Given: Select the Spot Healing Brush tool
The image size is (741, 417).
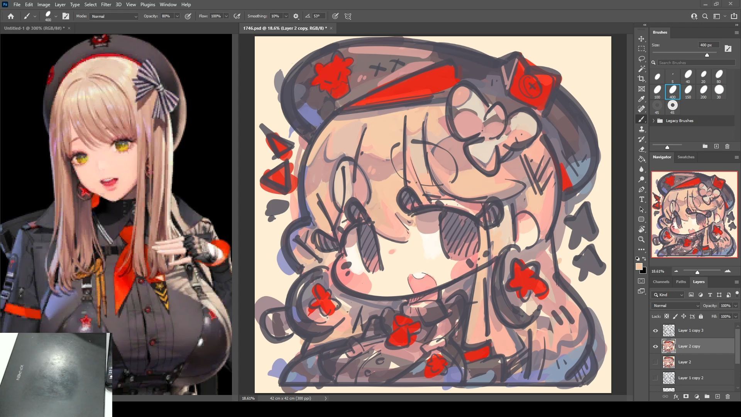Looking at the screenshot, I should 641,109.
